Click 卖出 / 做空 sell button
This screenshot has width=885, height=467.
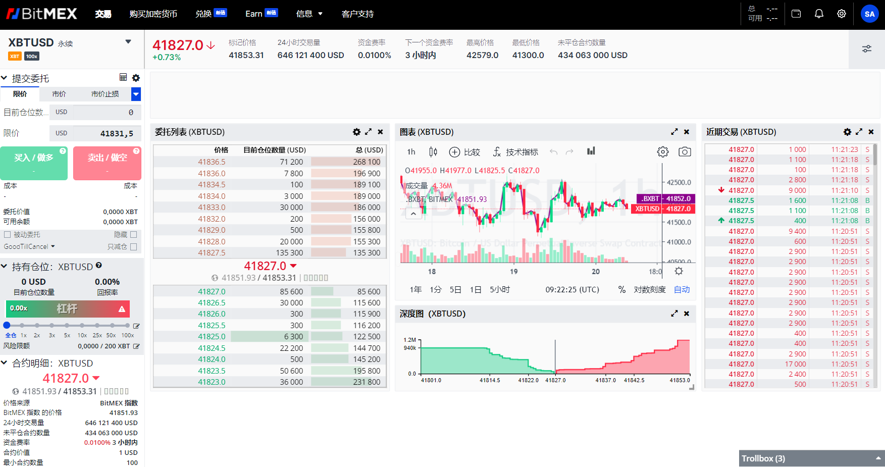107,163
